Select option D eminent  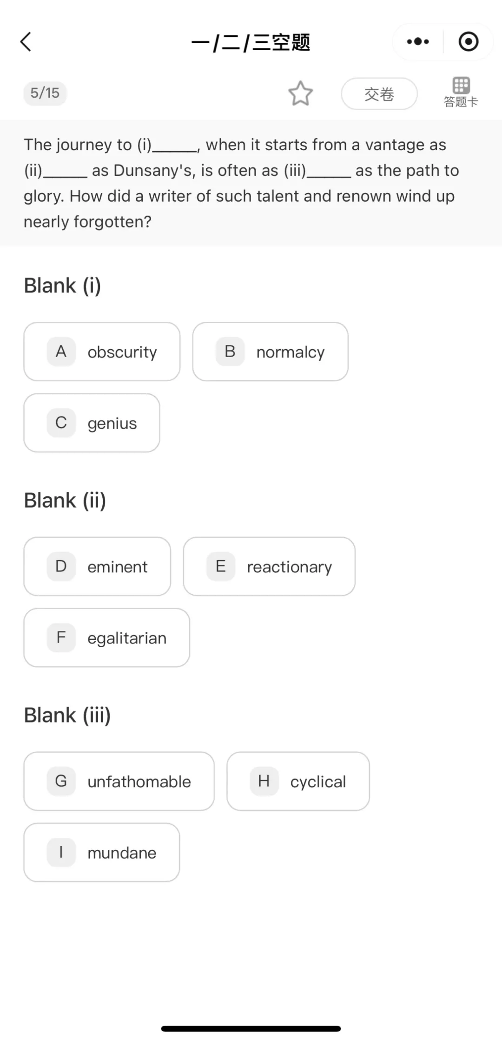pos(97,566)
